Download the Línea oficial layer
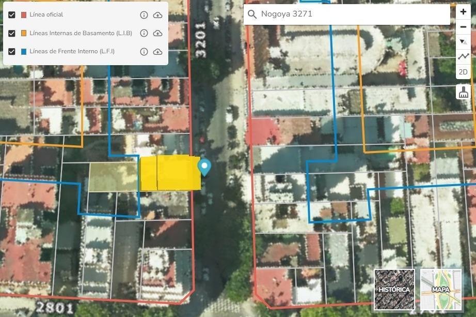This screenshot has width=476, height=317. pyautogui.click(x=157, y=15)
